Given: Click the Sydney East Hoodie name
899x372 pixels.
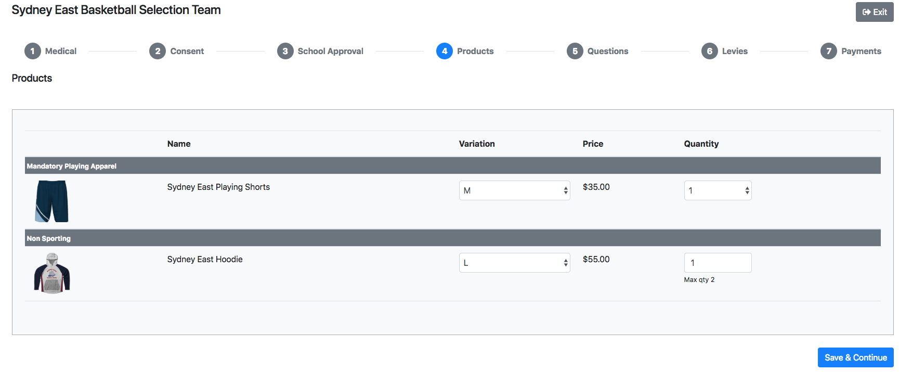Looking at the screenshot, I should tap(205, 259).
